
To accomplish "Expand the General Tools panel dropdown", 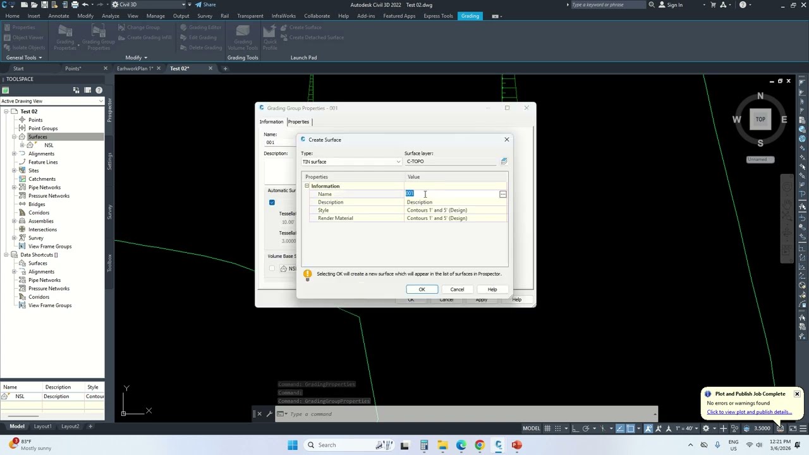I will pos(24,58).
